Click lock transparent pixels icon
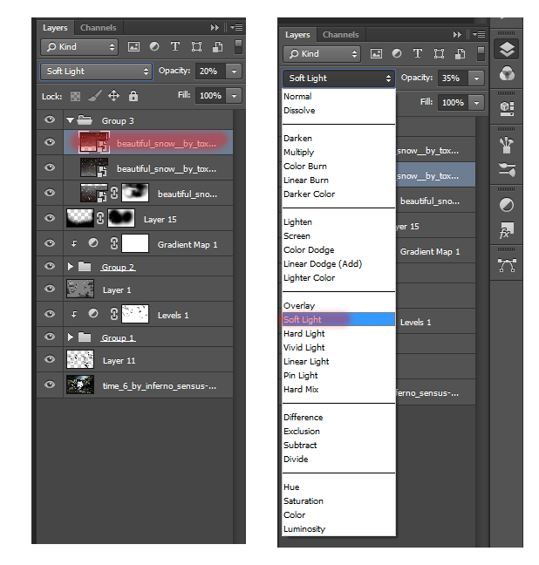The width and height of the screenshot is (539, 565). coord(75,96)
